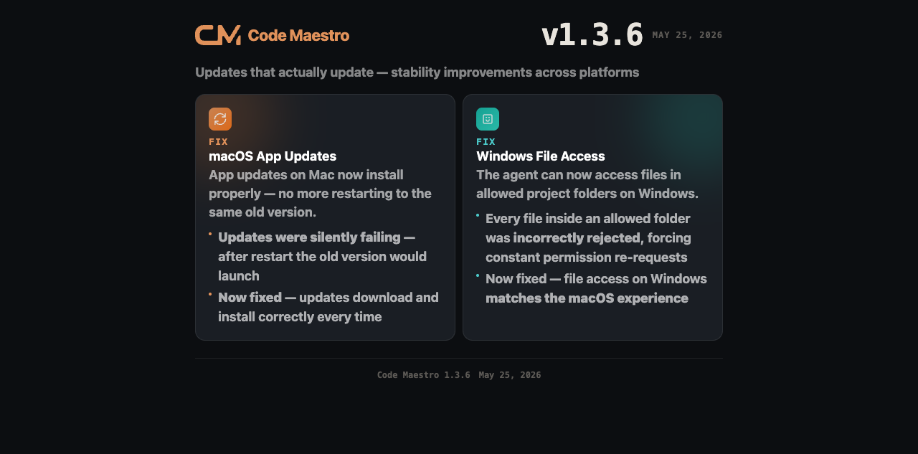Viewport: 918px width, 454px height.
Task: Click 'Every file inside an allowed folder' bullet
Action: pyautogui.click(x=588, y=237)
